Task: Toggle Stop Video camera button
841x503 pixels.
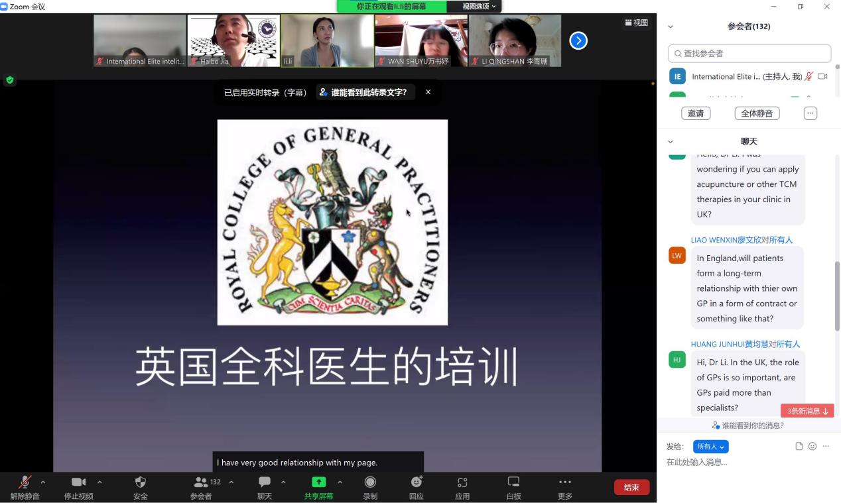Action: pyautogui.click(x=78, y=482)
